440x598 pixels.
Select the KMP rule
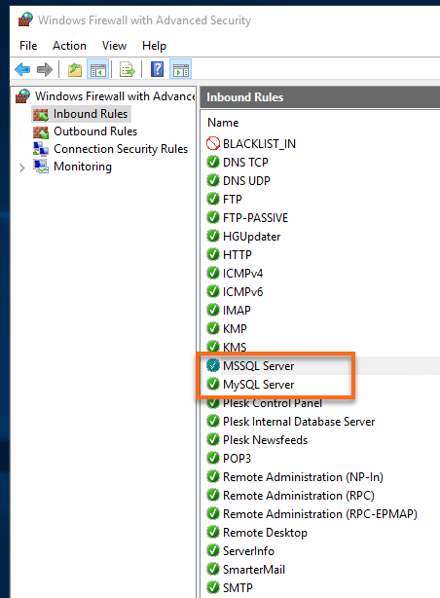pyautogui.click(x=235, y=328)
